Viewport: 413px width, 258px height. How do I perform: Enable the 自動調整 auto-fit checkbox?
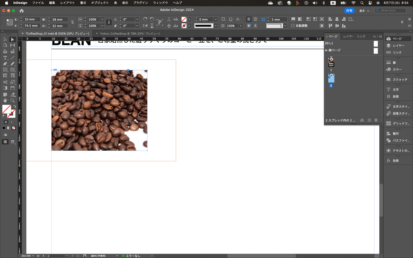point(293,26)
